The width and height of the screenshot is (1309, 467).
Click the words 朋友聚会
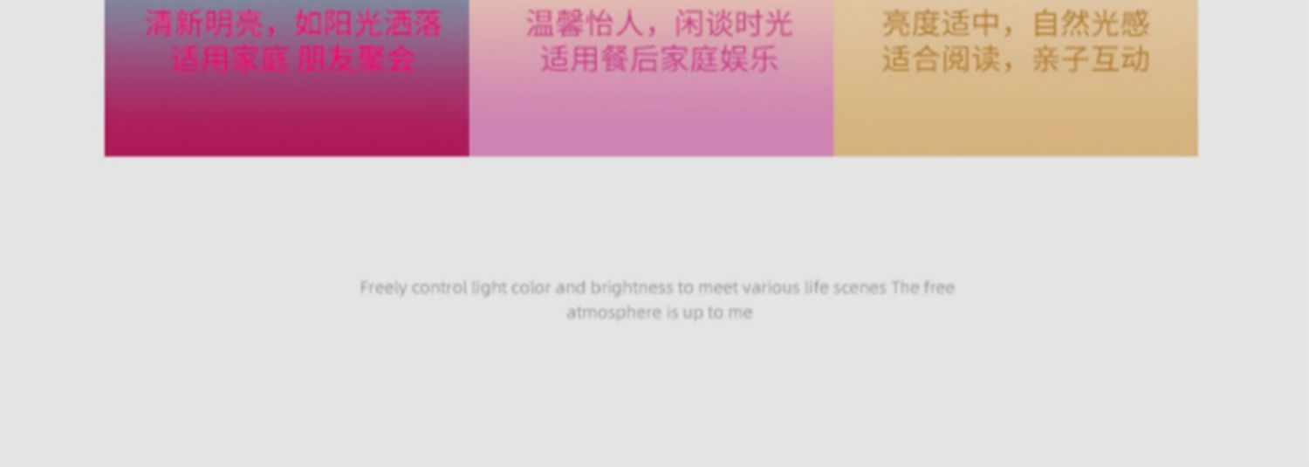click(x=356, y=60)
